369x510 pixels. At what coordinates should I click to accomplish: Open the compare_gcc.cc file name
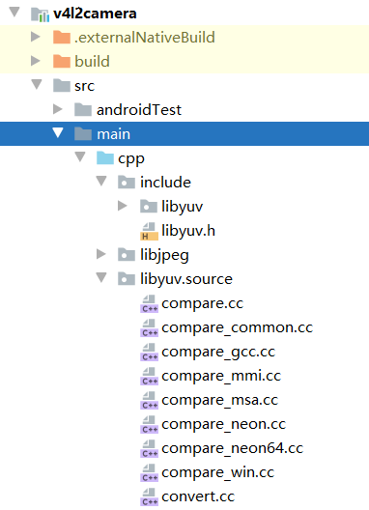pyautogui.click(x=218, y=353)
